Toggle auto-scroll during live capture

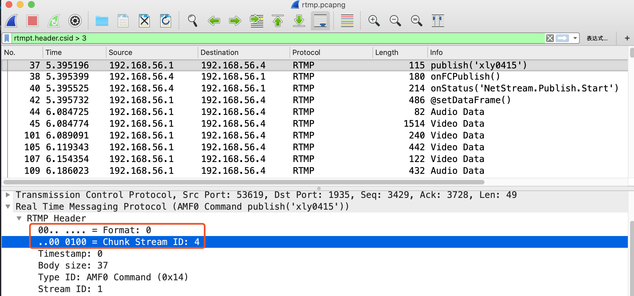pos(320,21)
